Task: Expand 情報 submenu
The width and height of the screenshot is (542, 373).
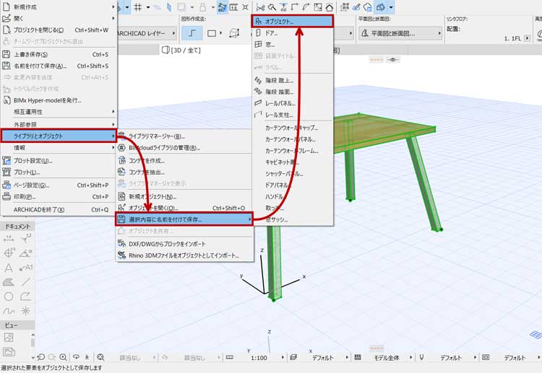Action: 59,148
